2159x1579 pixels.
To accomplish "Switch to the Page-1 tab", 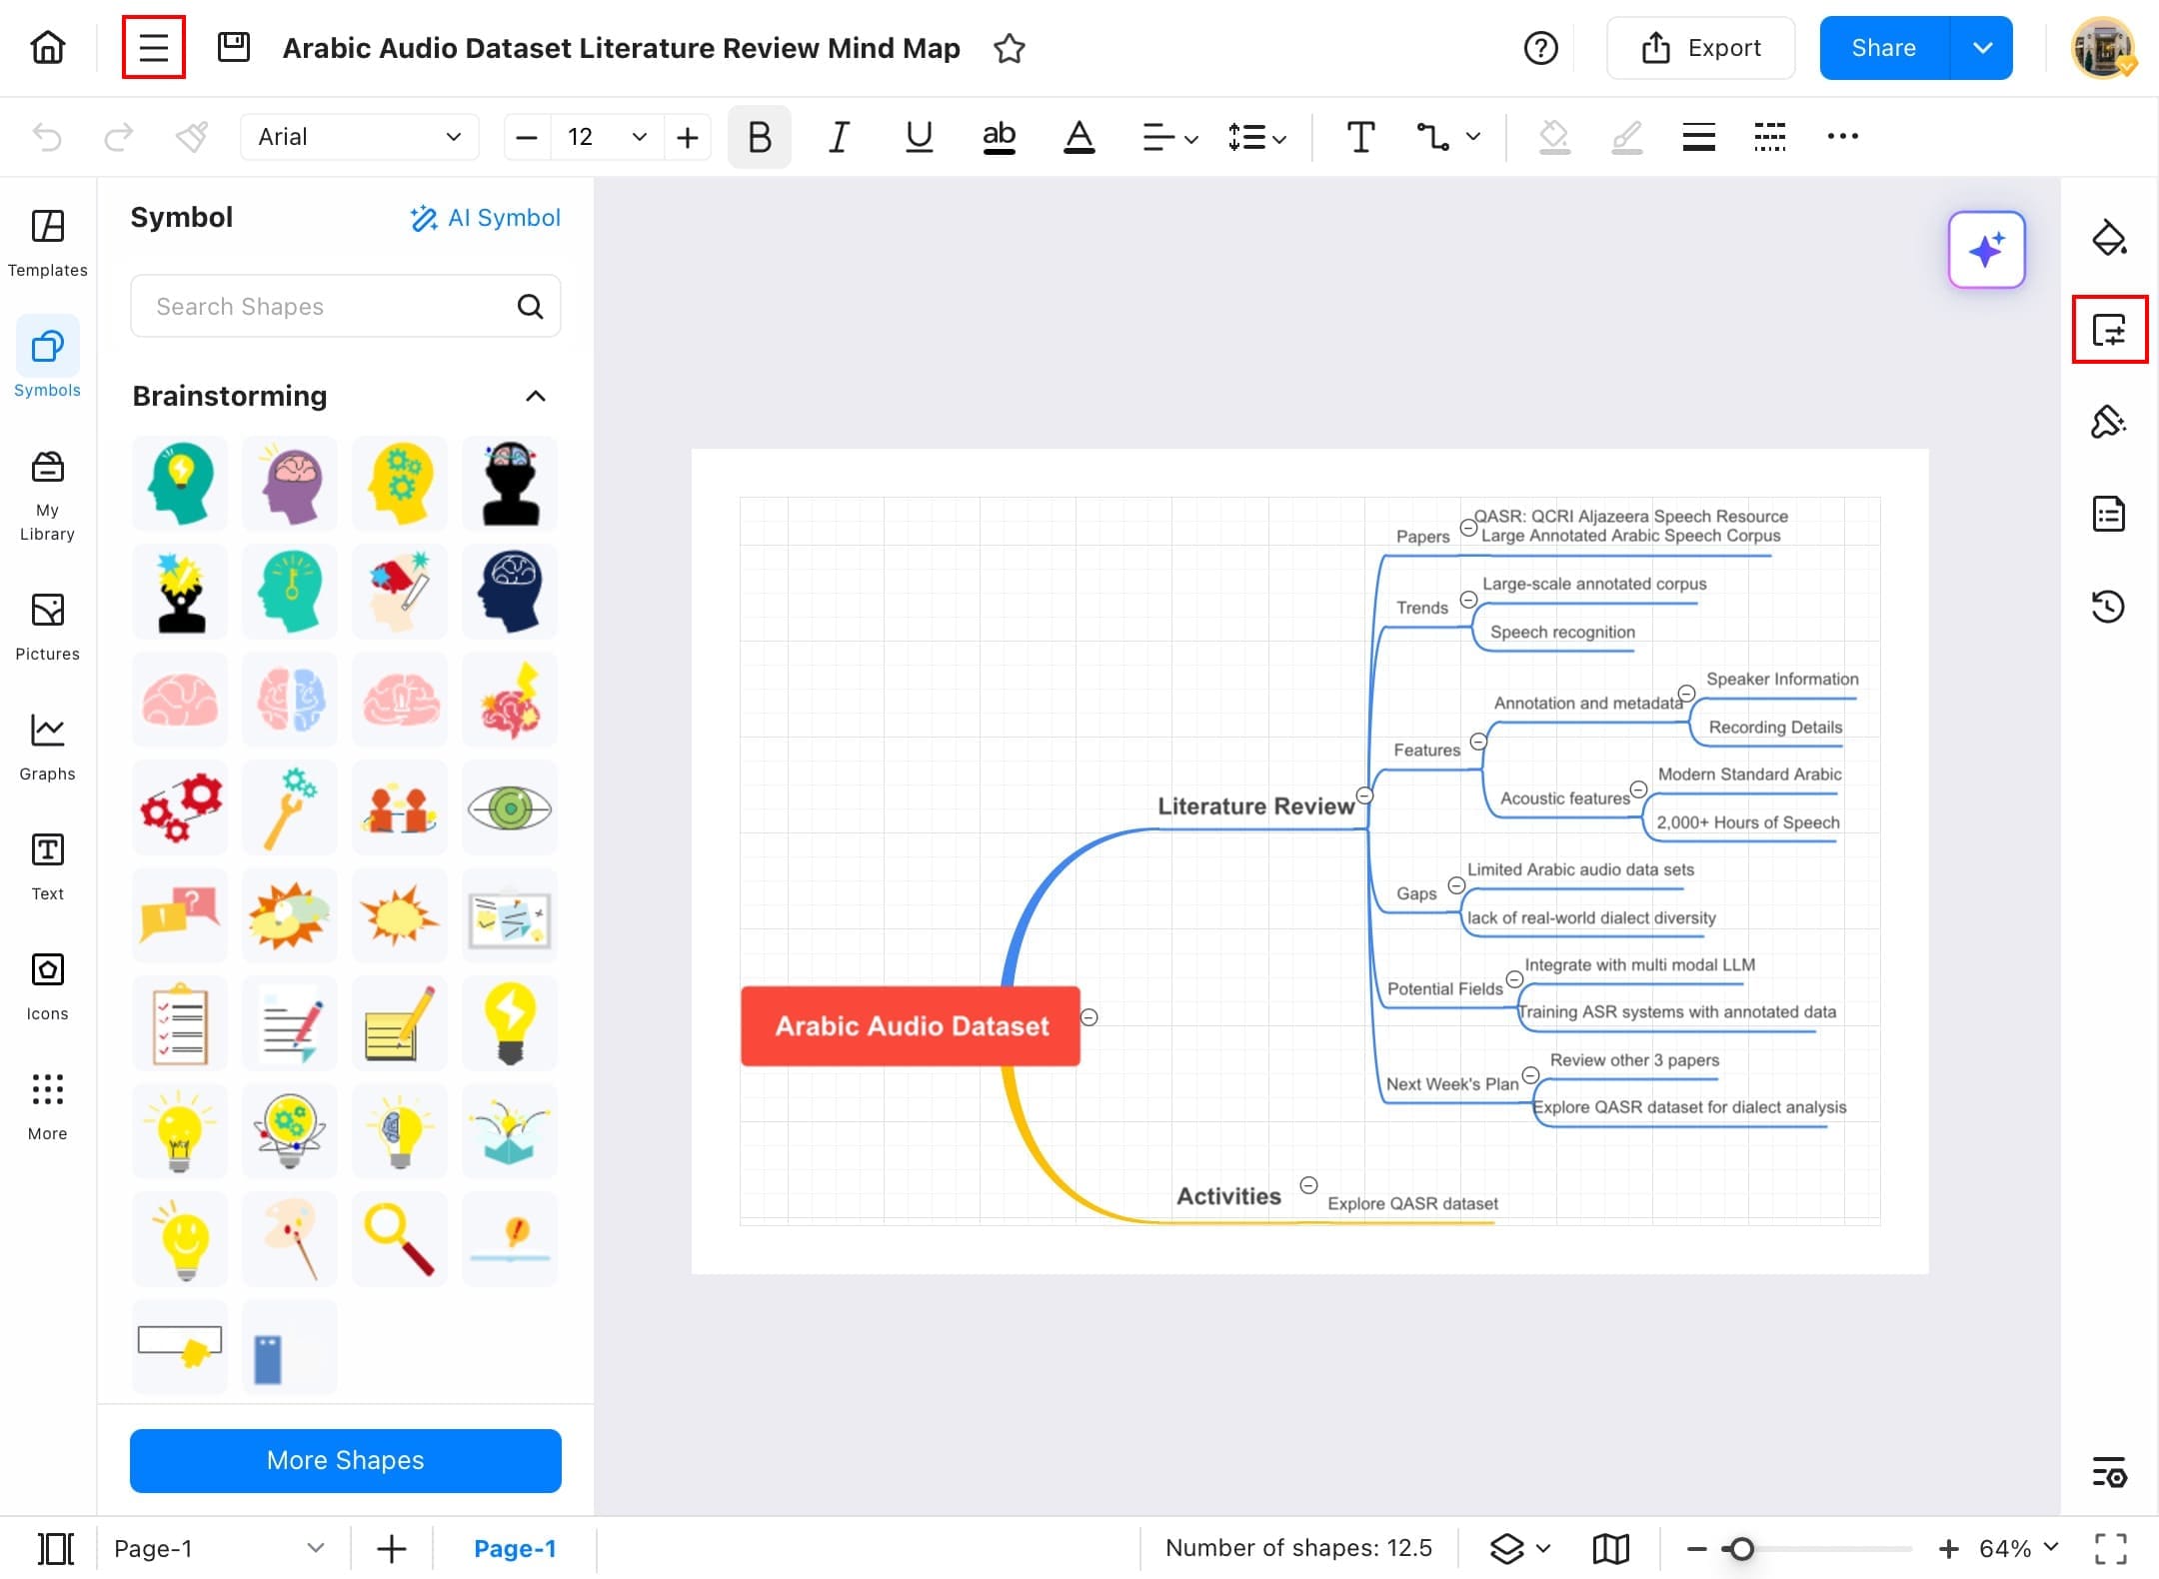I will pos(514,1548).
